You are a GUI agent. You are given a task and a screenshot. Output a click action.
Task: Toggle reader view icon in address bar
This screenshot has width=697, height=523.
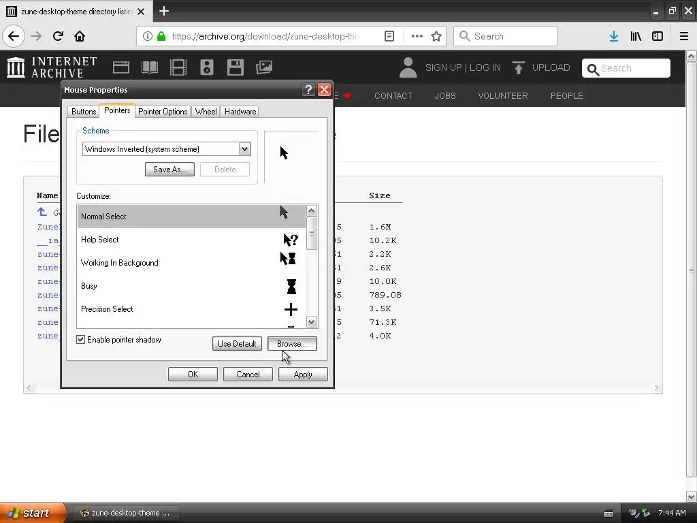(389, 36)
